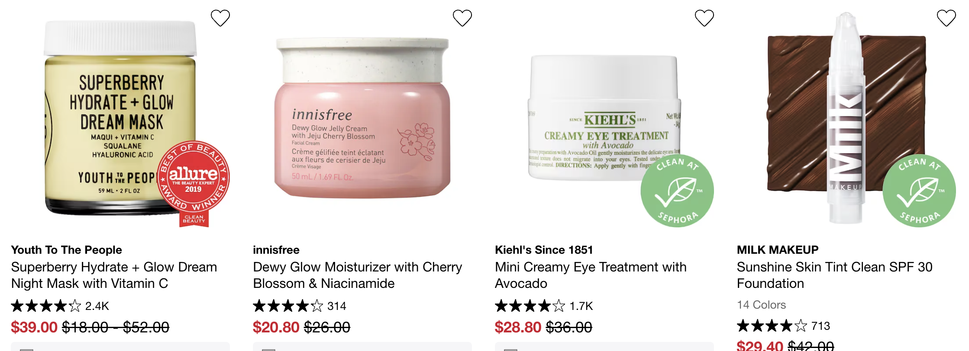Favorite the Superberry Dream Mask with heart icon

pos(220,18)
